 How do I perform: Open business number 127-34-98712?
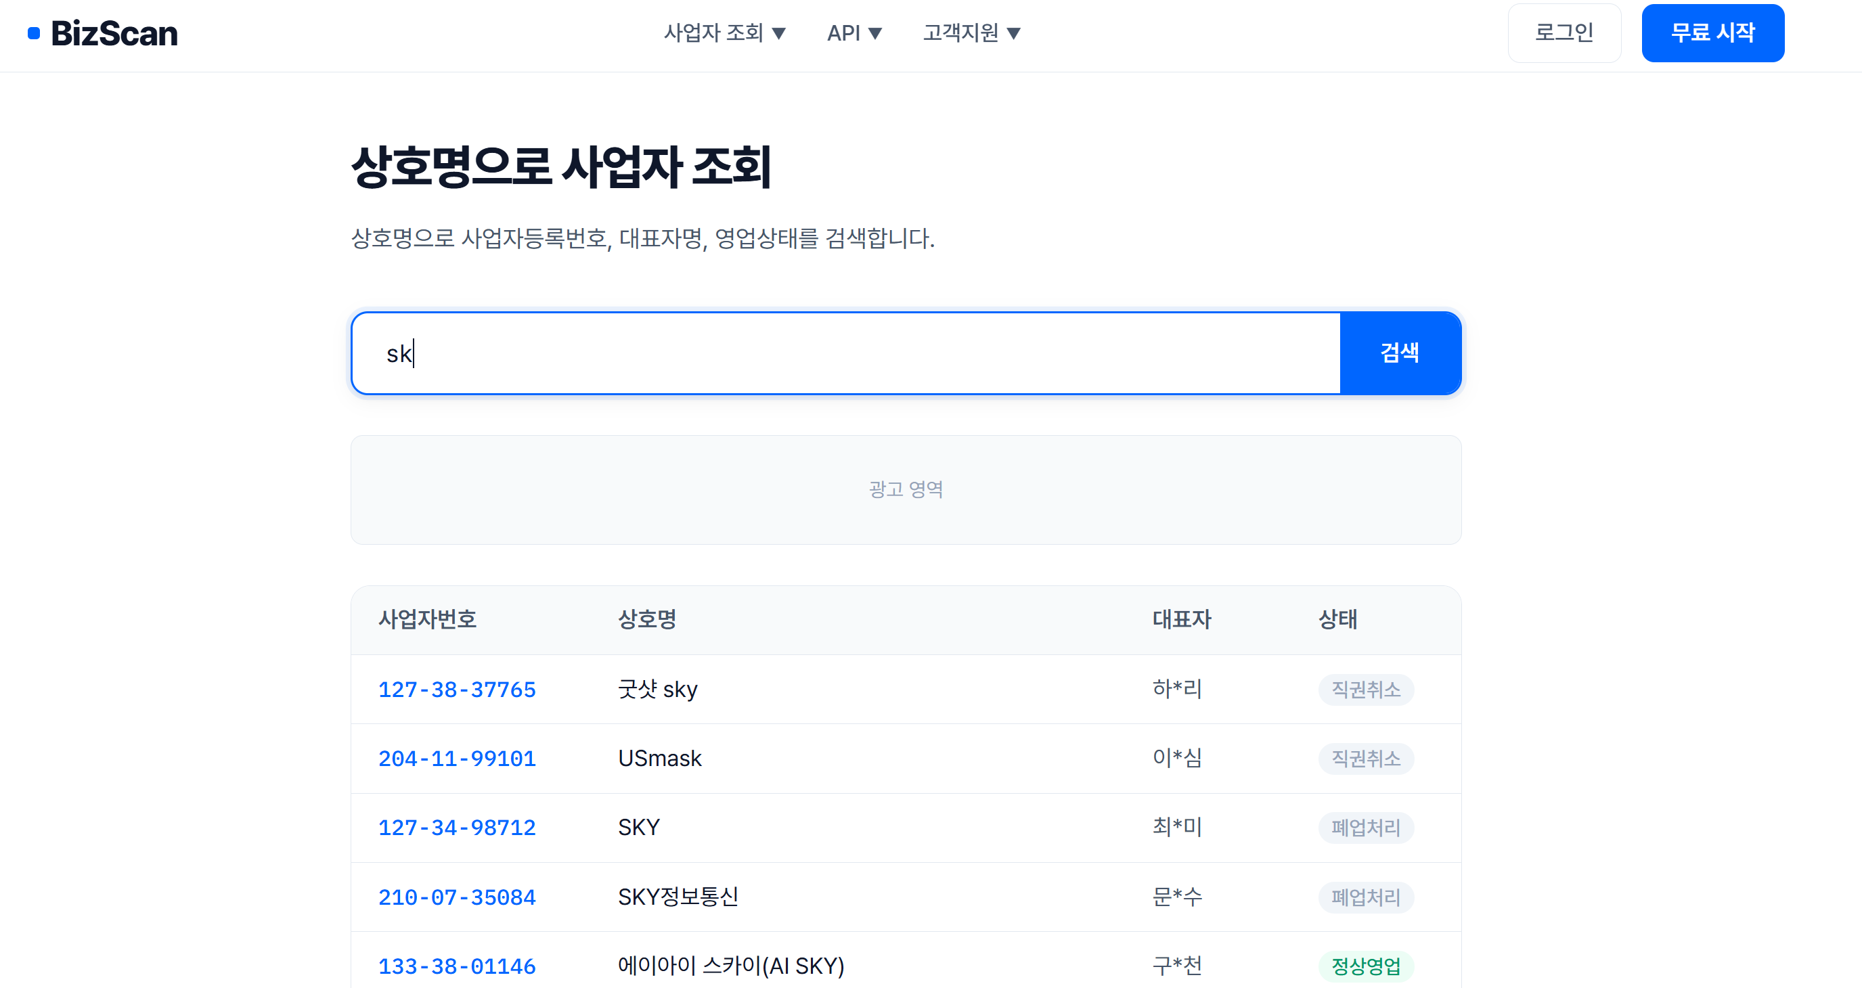(457, 828)
